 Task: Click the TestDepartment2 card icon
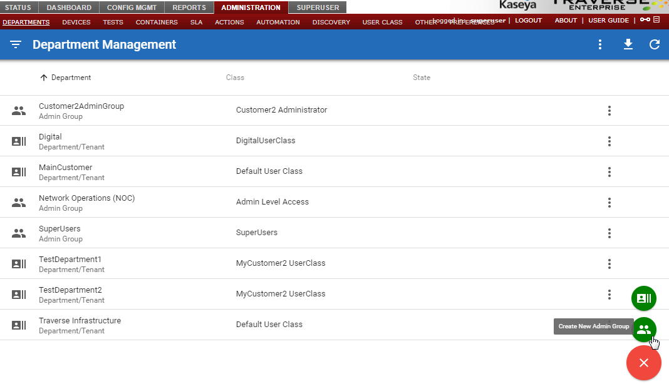coord(18,295)
